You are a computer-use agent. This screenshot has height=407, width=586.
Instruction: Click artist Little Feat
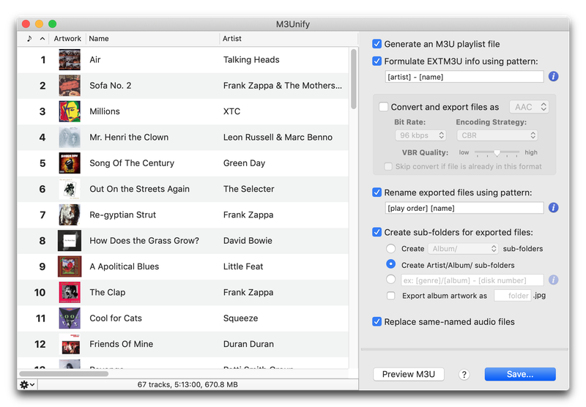tap(243, 266)
